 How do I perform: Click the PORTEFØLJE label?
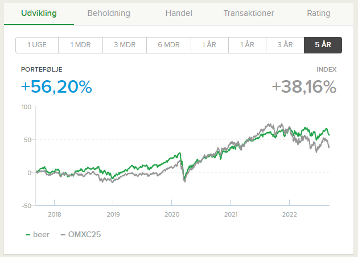[42, 69]
